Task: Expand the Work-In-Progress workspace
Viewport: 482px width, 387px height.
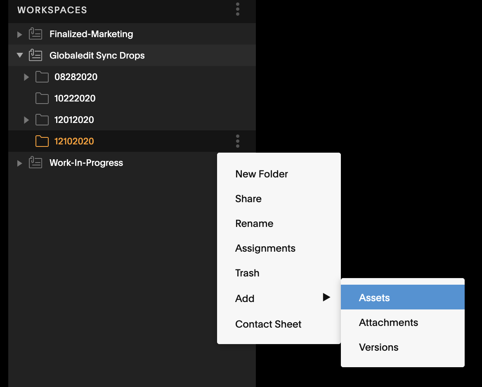Action: 20,163
